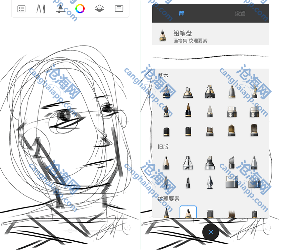The height and width of the screenshot is (250, 281).
Task: Switch to the 库 (Library) tab
Action: coord(181,14)
